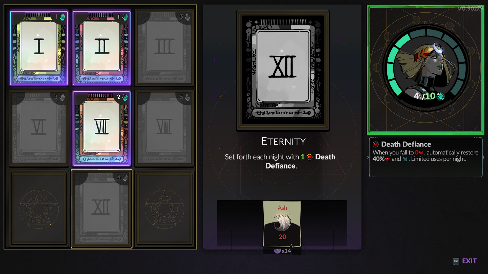The height and width of the screenshot is (274, 488).
Task: Click the grasp hand icon on card I
Action: coord(62,17)
